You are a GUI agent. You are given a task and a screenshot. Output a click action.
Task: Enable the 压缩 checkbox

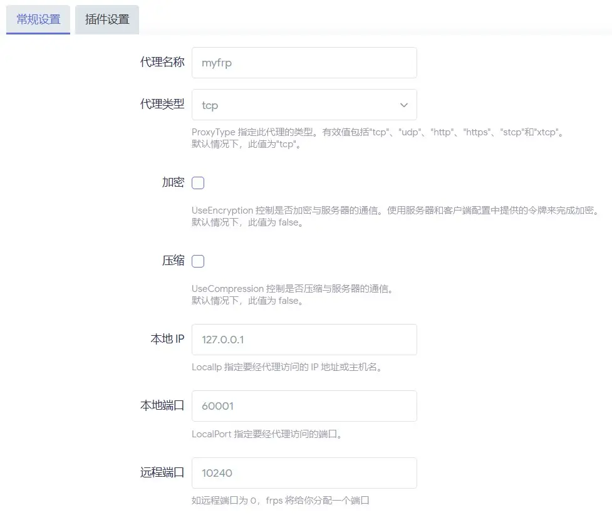tap(198, 261)
